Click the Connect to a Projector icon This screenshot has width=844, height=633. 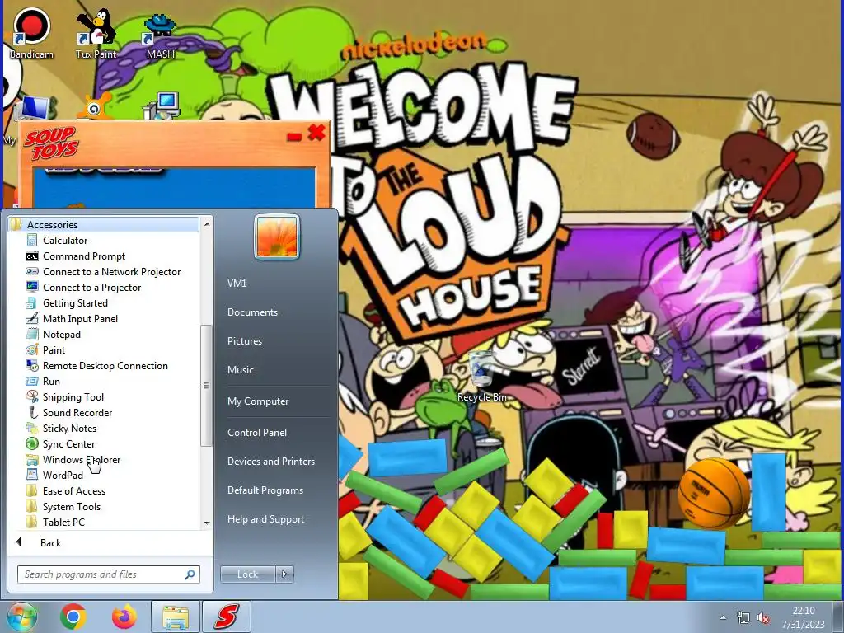coord(32,287)
